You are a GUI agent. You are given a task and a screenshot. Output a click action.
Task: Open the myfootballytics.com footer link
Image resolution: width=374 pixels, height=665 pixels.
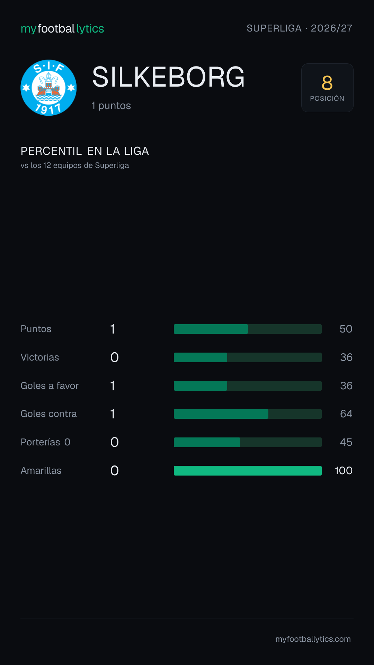pyautogui.click(x=313, y=639)
